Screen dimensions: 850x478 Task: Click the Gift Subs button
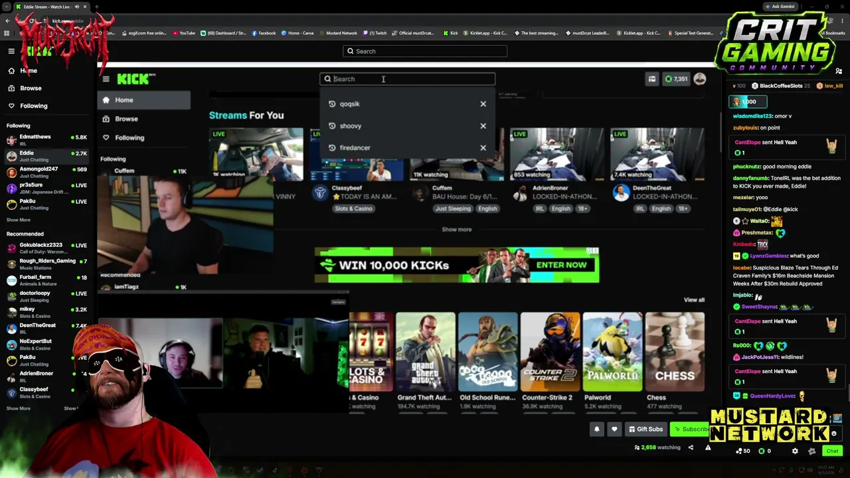click(645, 429)
